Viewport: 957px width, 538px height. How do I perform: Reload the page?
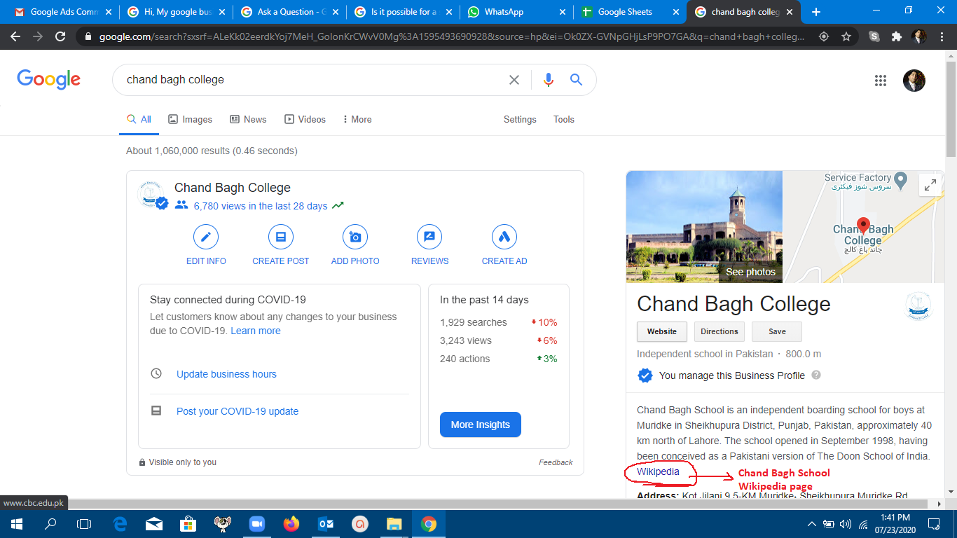[x=61, y=36]
